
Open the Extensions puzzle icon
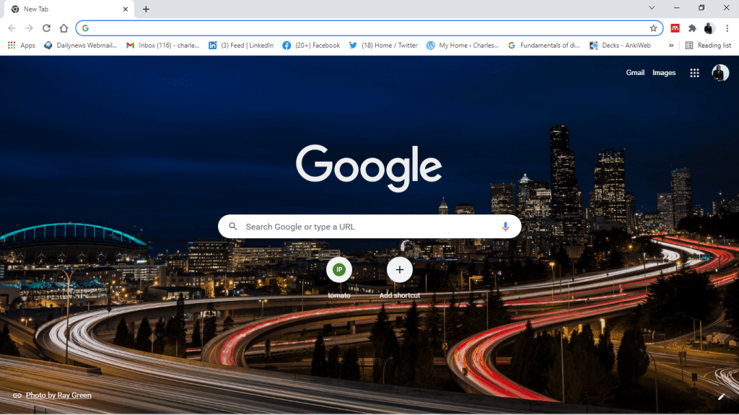coord(692,28)
